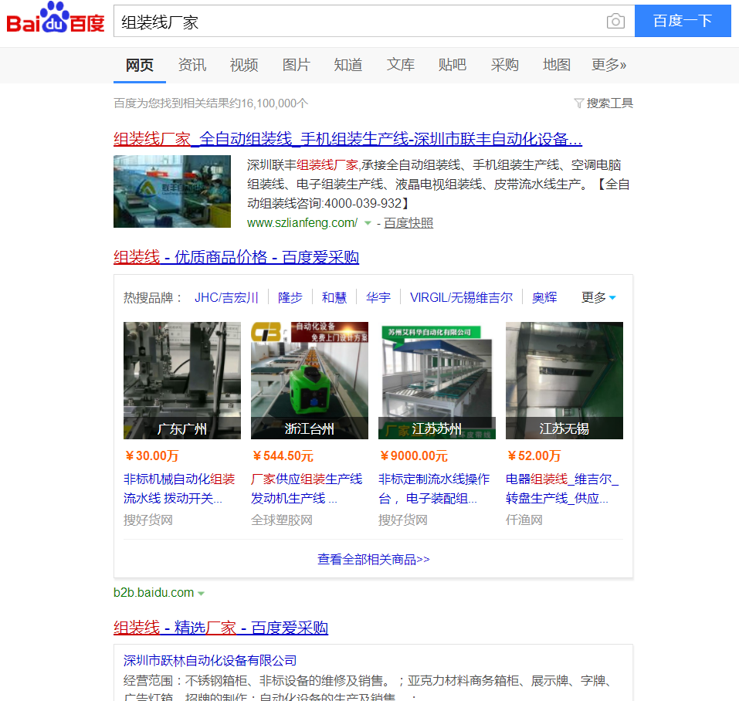739x701 pixels.
Task: Switch to the 文库 tab
Action: click(400, 65)
